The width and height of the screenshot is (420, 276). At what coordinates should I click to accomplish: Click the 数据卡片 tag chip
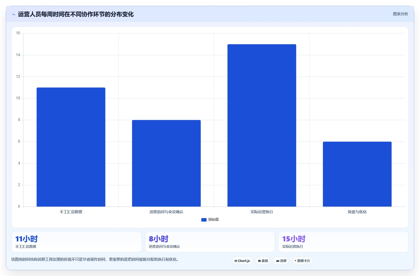click(302, 261)
